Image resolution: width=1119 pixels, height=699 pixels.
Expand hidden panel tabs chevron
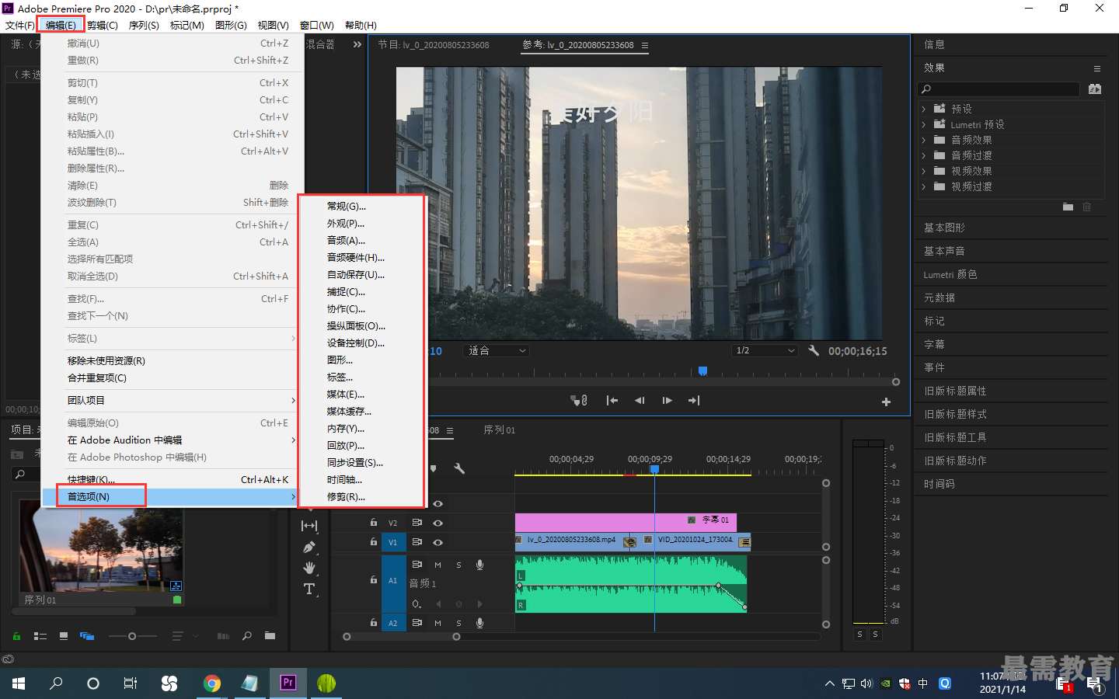pos(357,45)
